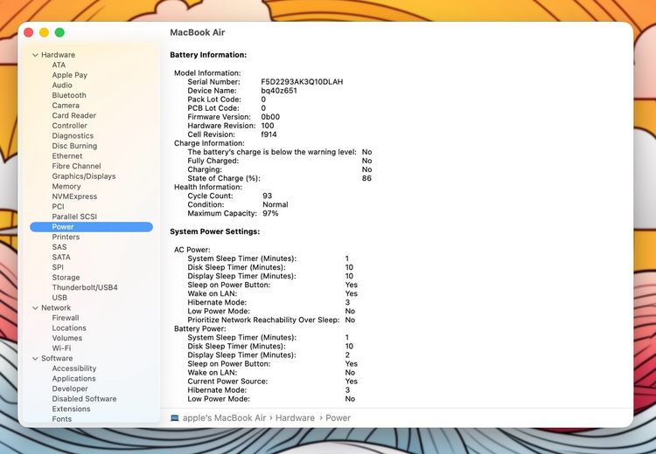The image size is (656, 454).
Task: Click Power in the path bar
Action: pyautogui.click(x=338, y=418)
